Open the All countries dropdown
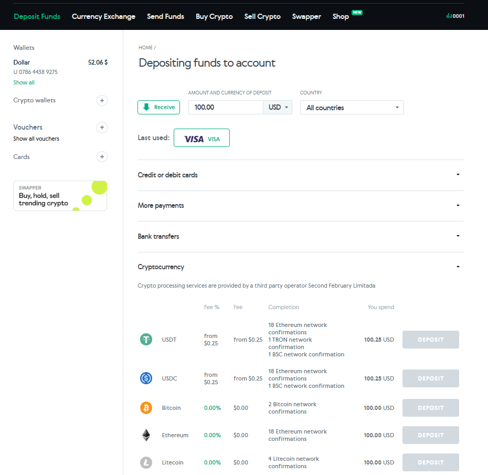This screenshot has width=488, height=475. coord(352,108)
